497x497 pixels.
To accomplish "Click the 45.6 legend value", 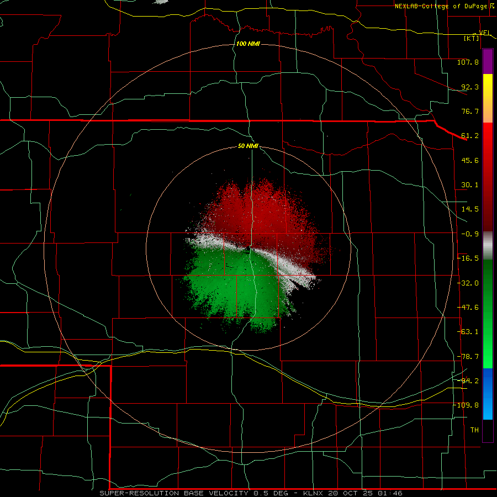I will [x=470, y=160].
